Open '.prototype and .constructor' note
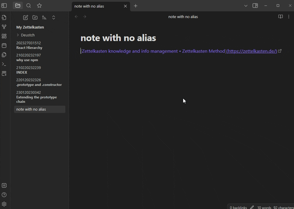294x209 pixels. [40, 82]
